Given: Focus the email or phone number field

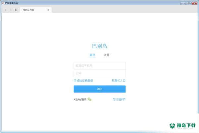Looking at the screenshot, I should point(99,66).
